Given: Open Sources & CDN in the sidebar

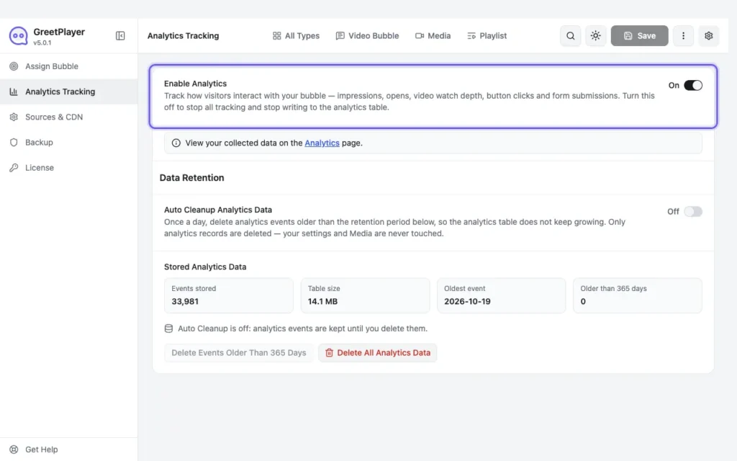Looking at the screenshot, I should (68, 117).
